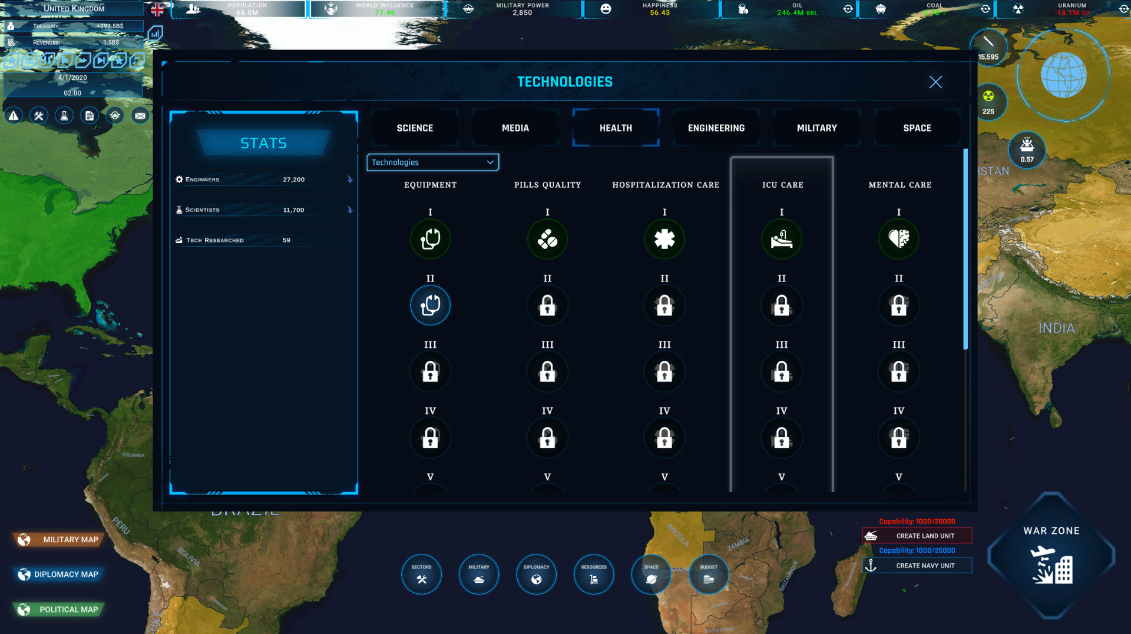Collapse the Engineers stat arrow
The image size is (1131, 634).
tap(350, 179)
